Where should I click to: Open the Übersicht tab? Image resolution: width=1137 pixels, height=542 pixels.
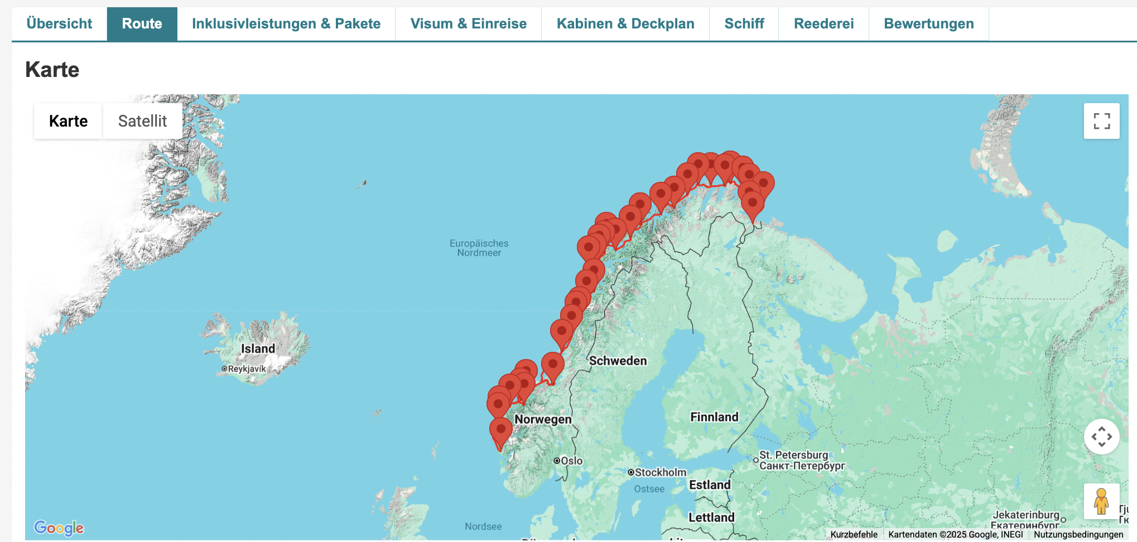(x=59, y=23)
